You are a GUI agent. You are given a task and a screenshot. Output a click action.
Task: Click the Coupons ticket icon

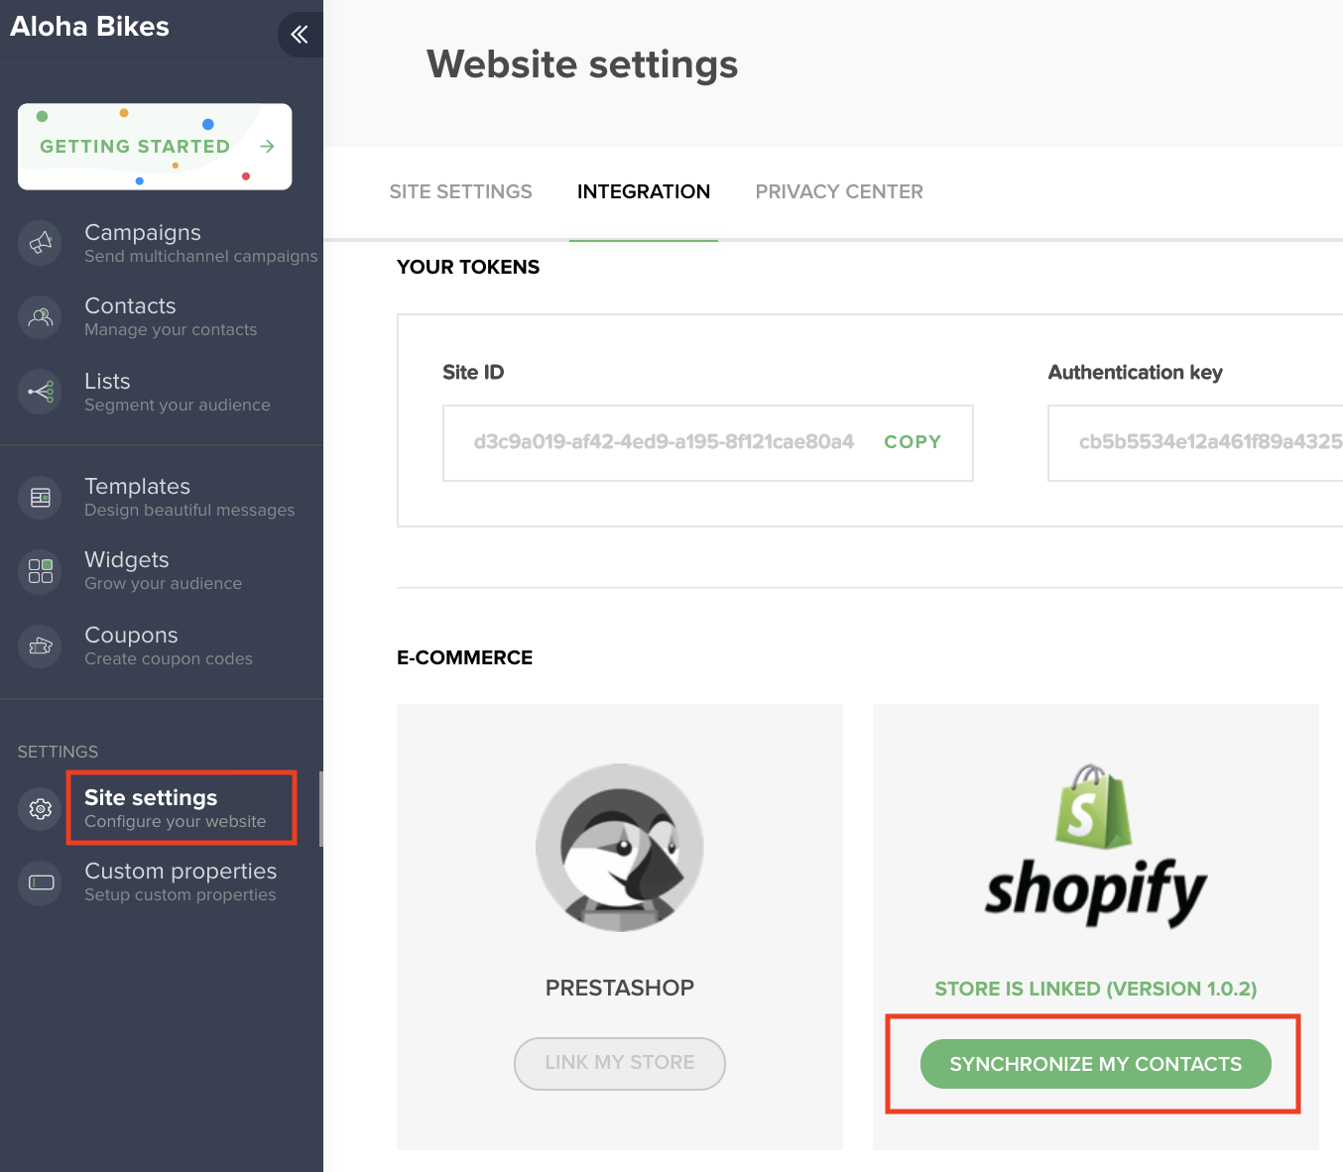[x=41, y=646]
